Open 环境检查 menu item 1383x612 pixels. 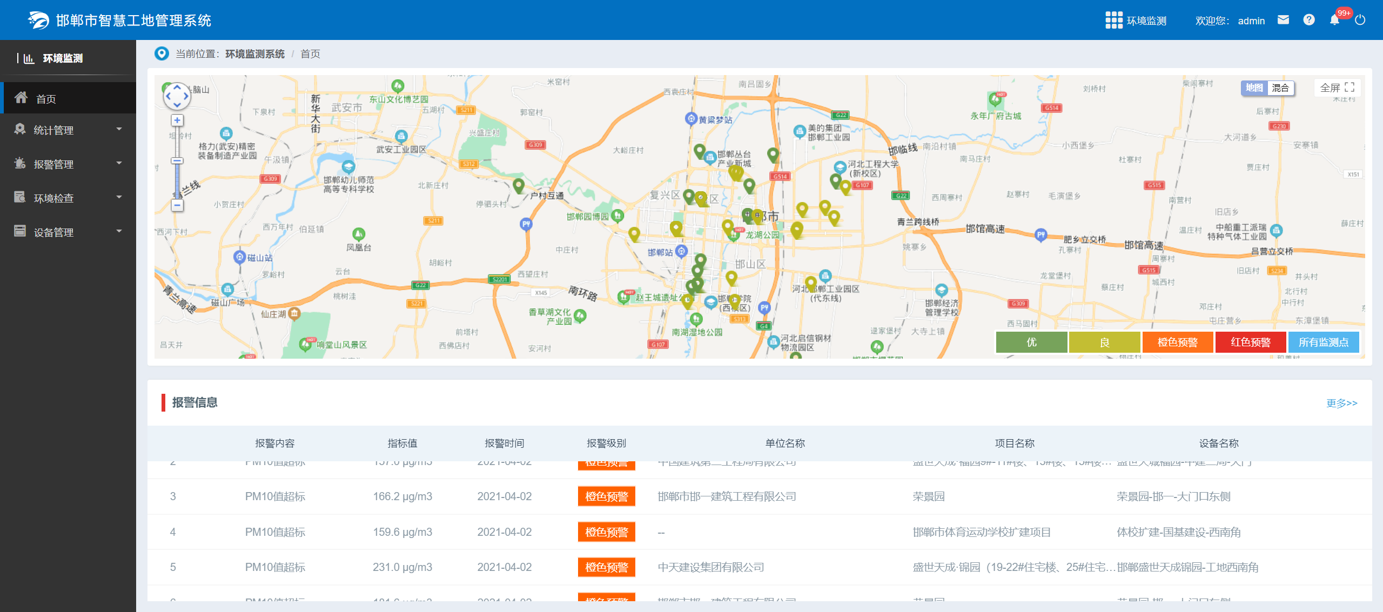68,198
